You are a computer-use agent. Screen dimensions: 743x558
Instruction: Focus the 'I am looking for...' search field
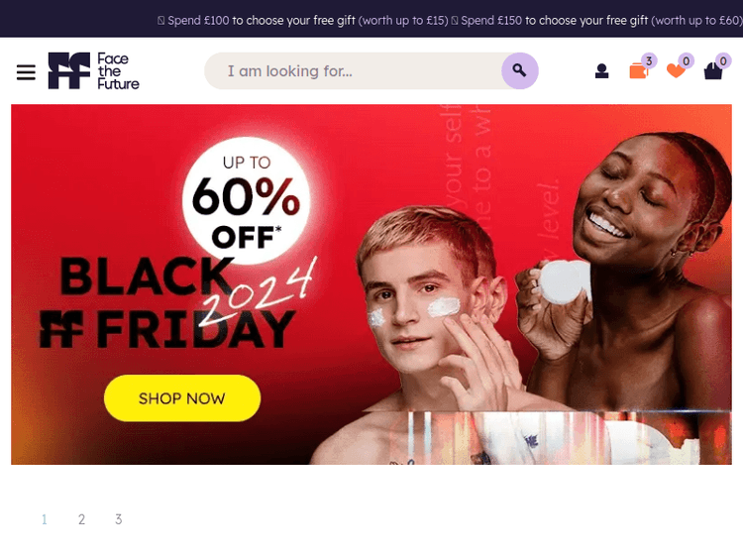coord(353,70)
